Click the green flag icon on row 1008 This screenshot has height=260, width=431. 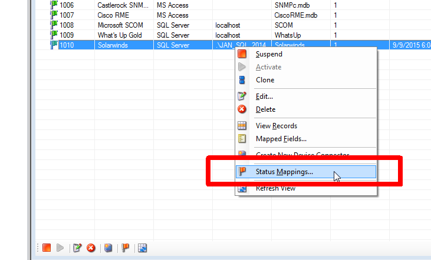54,25
